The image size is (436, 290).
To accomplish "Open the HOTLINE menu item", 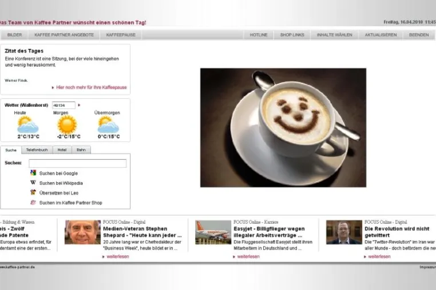I will click(258, 35).
